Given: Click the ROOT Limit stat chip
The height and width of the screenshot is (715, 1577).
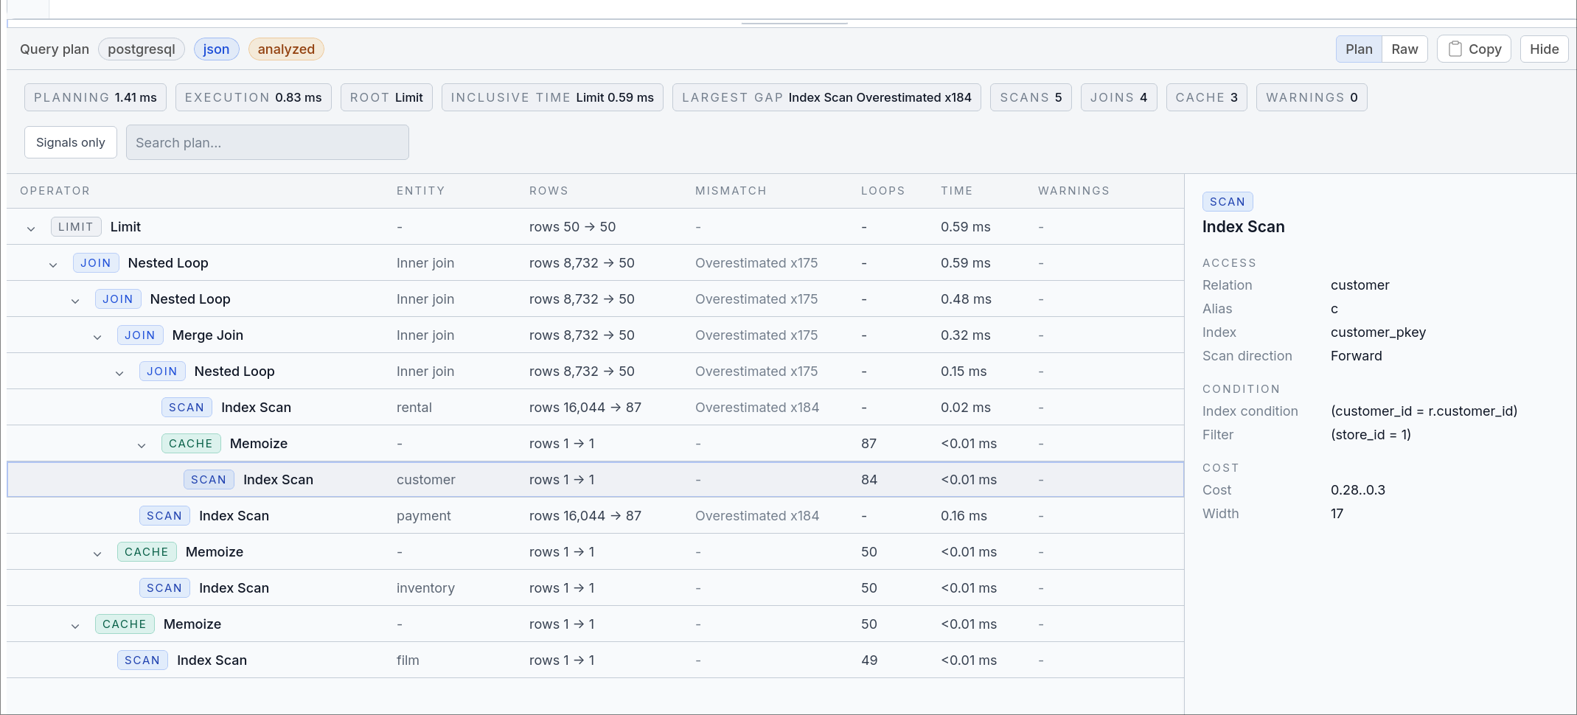Looking at the screenshot, I should click(386, 97).
